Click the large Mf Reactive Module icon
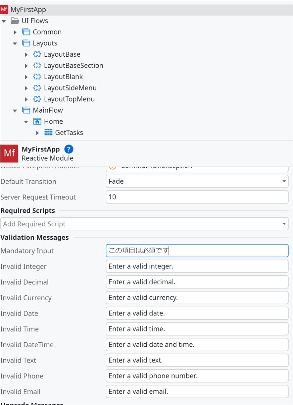The height and width of the screenshot is (405, 293). tap(9, 153)
